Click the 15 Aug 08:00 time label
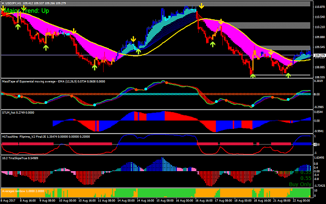Screen dimensions: 326x204 point(165,200)
